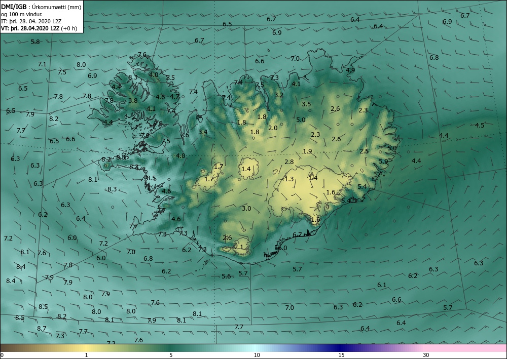Viewport: 507px width, 359px height.
Task: Click the 'og 100 m vindur.' legend line
Action: point(22,14)
